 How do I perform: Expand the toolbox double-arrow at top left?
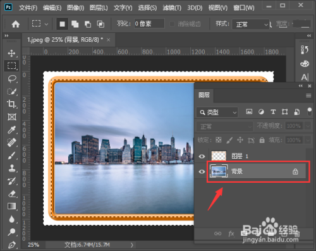[6, 35]
